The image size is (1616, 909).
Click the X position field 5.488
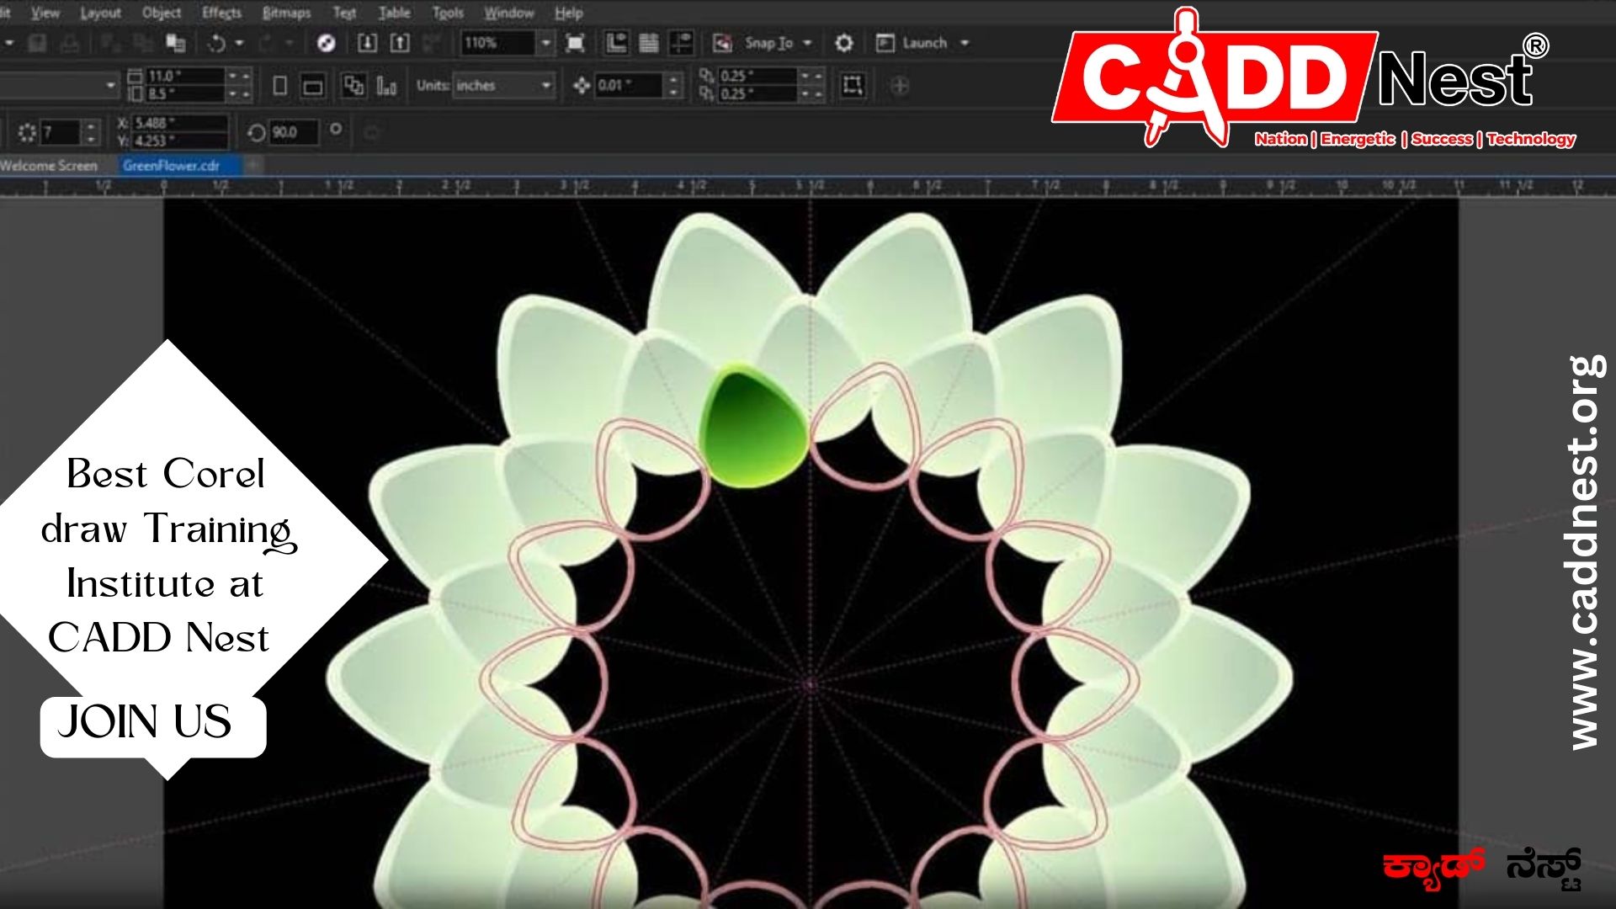(x=178, y=123)
